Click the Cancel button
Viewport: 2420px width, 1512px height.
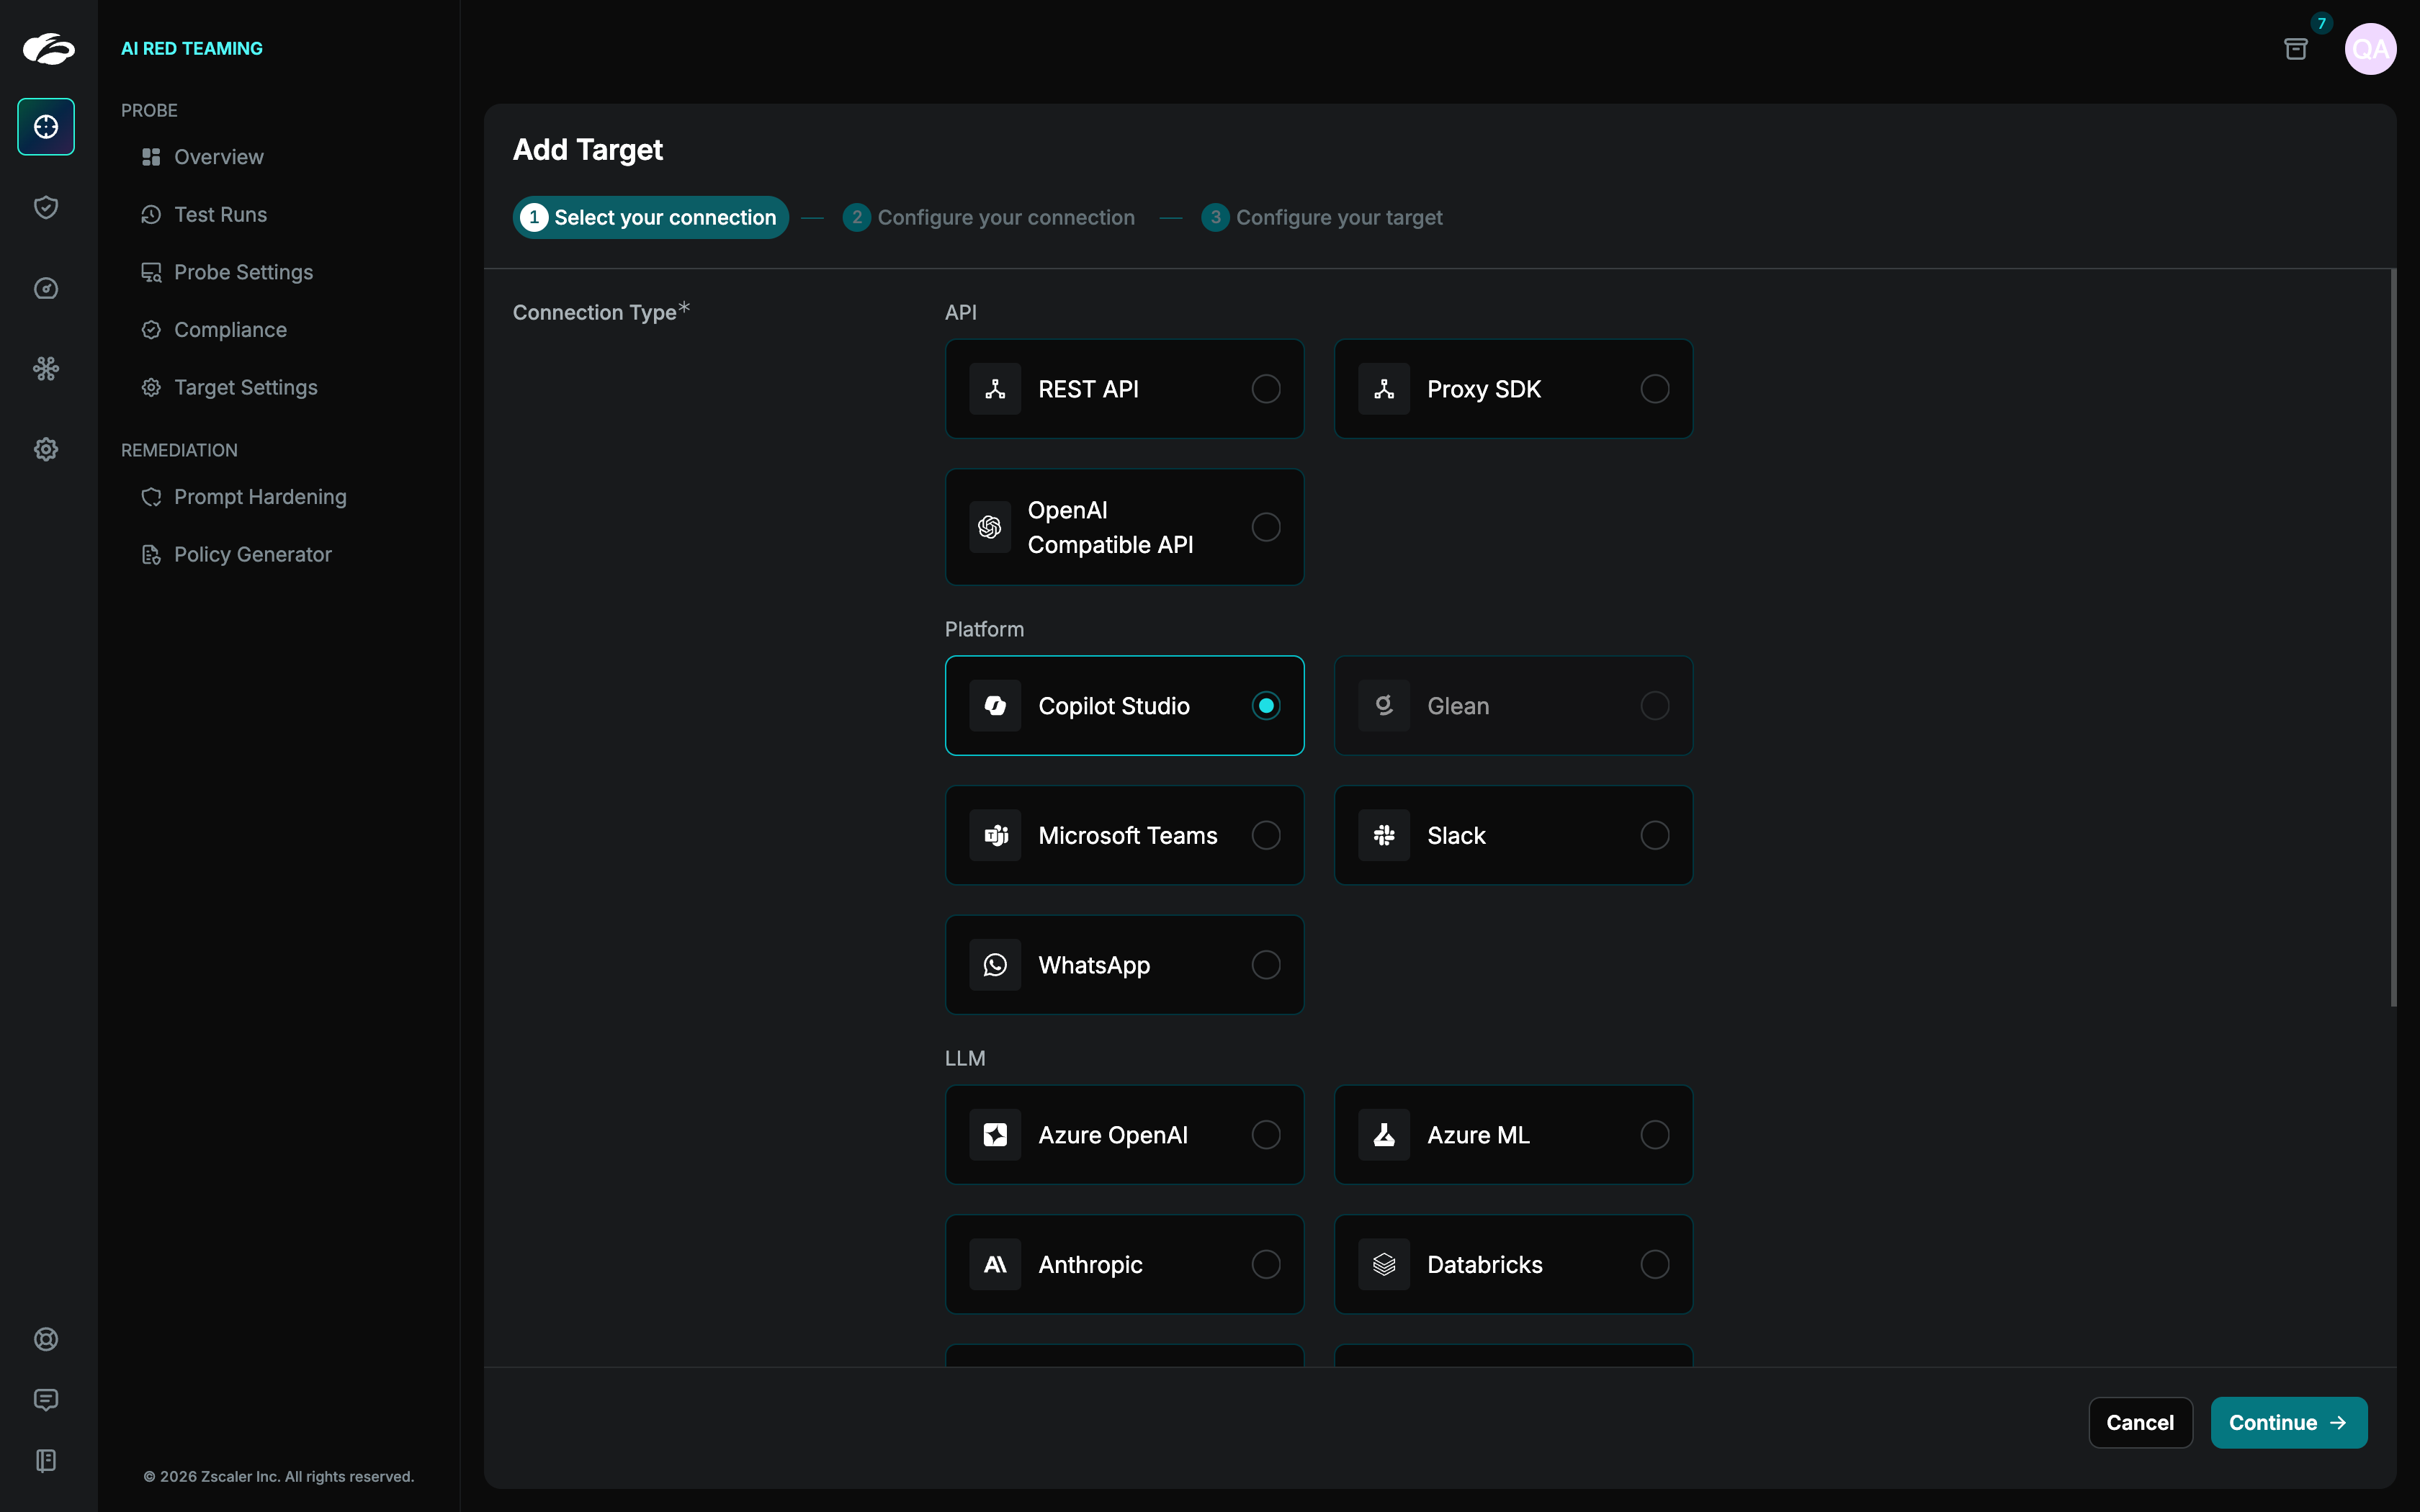pyautogui.click(x=2140, y=1422)
